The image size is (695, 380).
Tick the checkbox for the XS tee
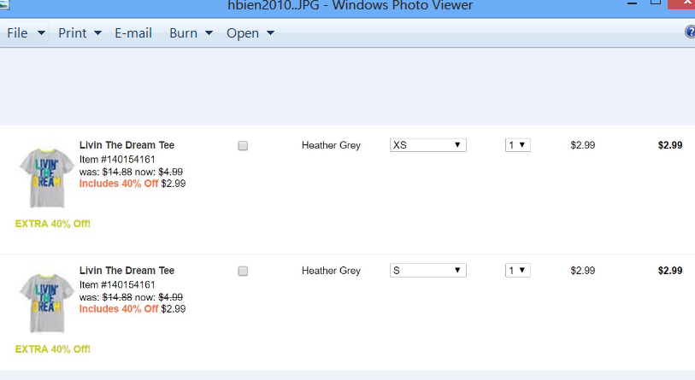coord(243,146)
